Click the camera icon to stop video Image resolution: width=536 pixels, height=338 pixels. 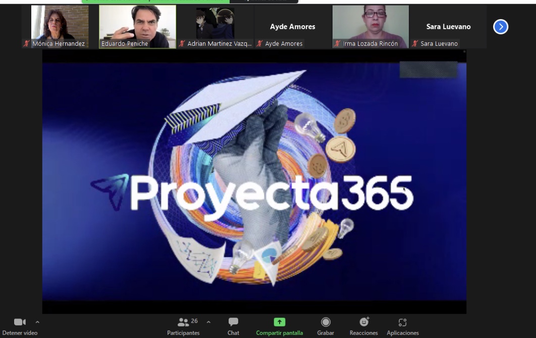(x=20, y=322)
